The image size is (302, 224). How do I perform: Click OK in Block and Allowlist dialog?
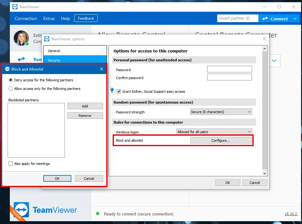coord(57,179)
